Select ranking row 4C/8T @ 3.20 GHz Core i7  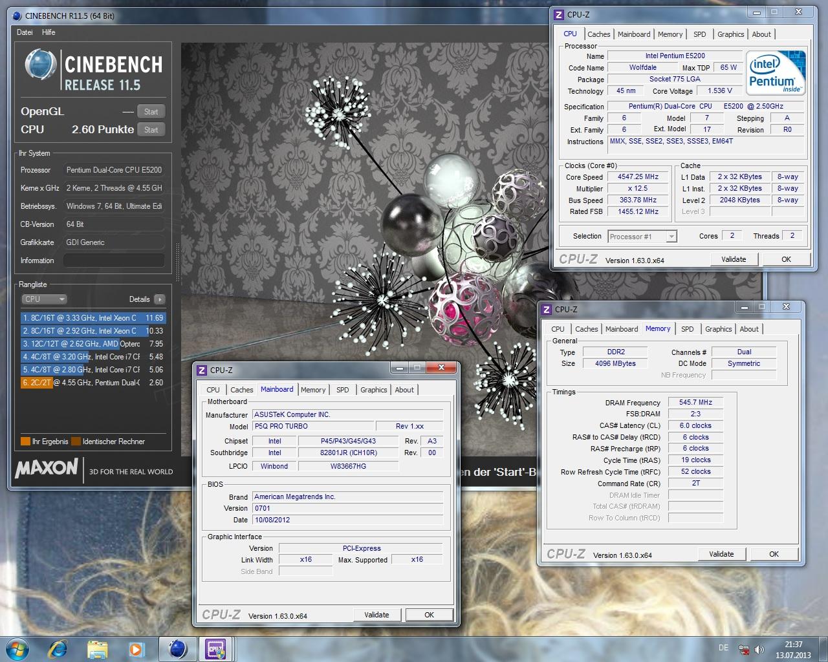[93, 357]
